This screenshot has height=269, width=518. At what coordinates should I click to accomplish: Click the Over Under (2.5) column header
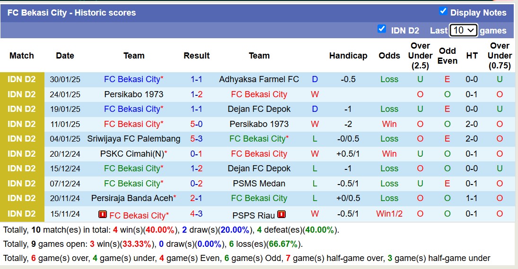point(420,56)
